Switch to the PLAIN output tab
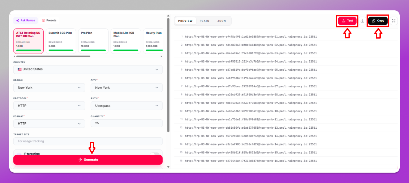 coord(204,21)
